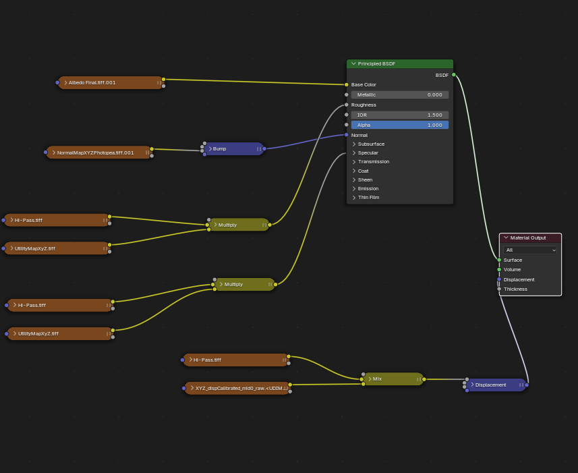Viewport: 578px width, 473px height.
Task: Expand the XYZ_dispCalibrated_mid0_raw node chevron
Action: click(192, 388)
